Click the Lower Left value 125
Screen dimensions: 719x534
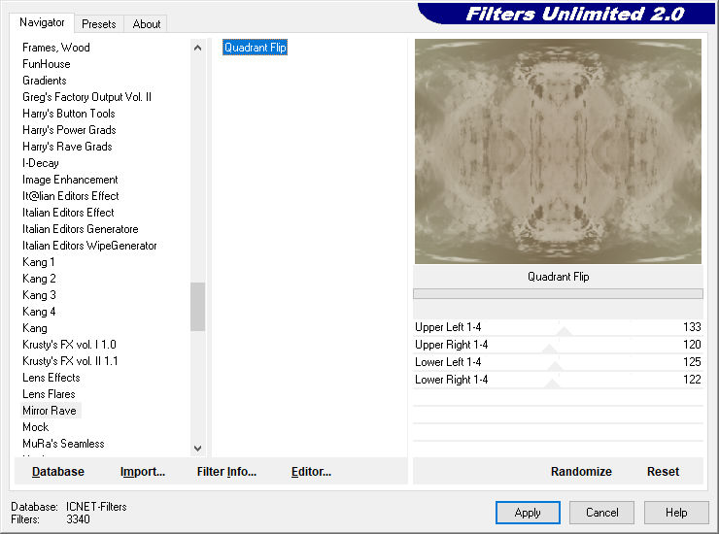click(x=692, y=362)
